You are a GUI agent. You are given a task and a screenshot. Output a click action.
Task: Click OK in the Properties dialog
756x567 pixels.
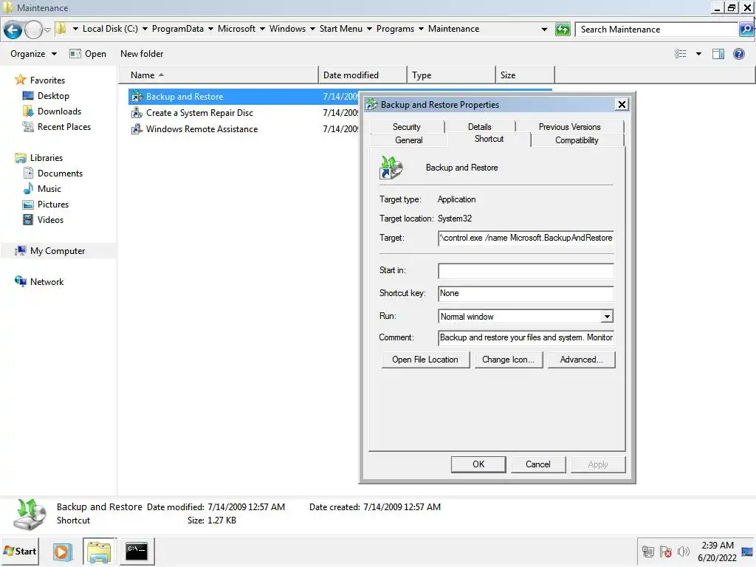pos(478,464)
